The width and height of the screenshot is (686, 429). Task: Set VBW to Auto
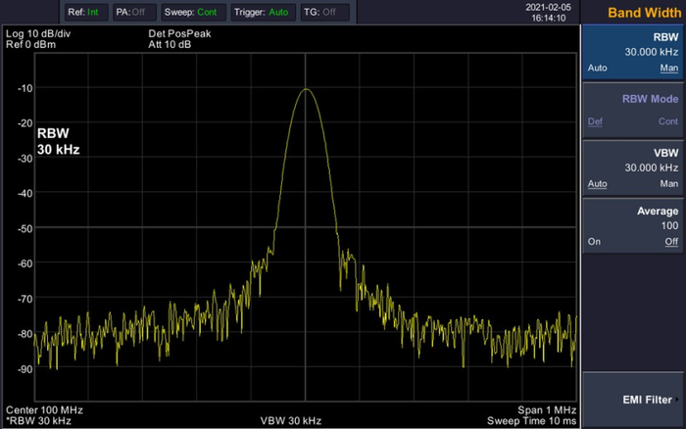point(597,184)
